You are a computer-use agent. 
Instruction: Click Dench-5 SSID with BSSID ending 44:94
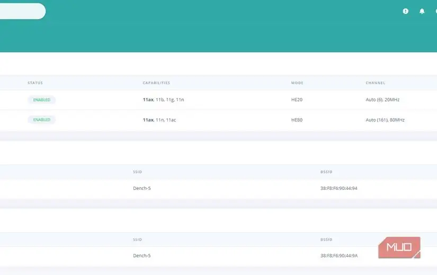click(x=141, y=188)
